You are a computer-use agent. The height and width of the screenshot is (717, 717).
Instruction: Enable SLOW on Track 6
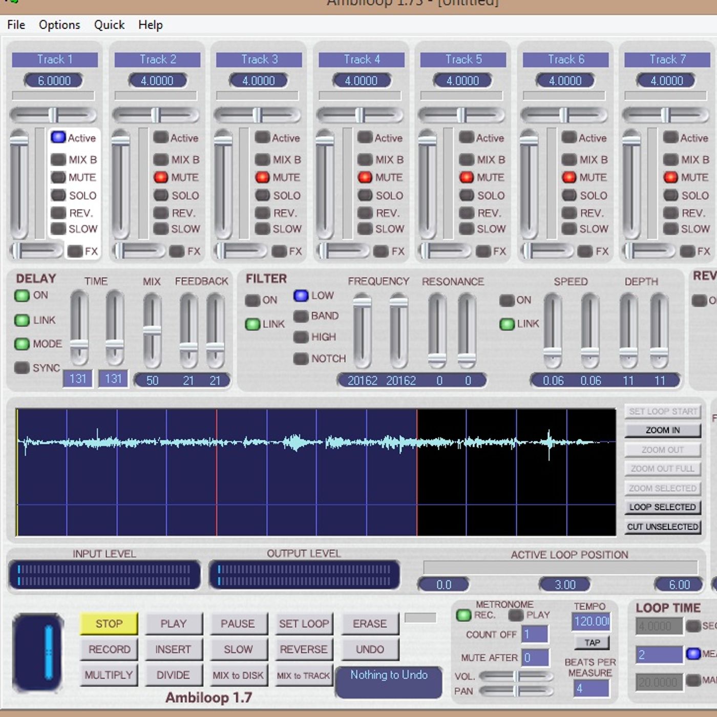point(569,228)
